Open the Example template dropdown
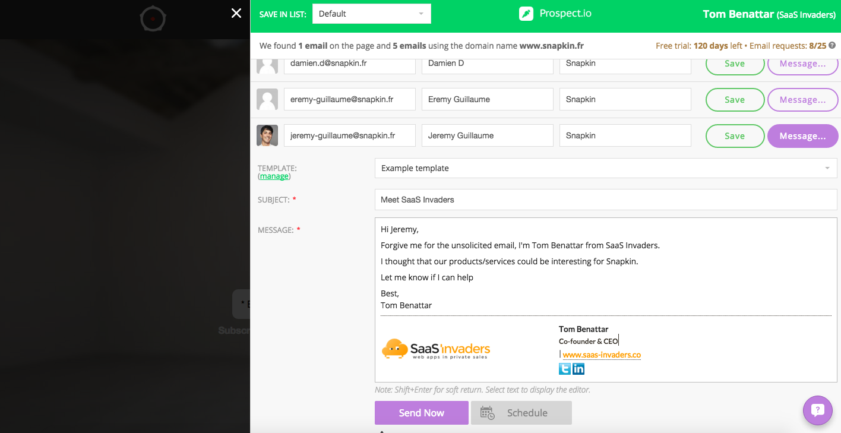 (606, 168)
